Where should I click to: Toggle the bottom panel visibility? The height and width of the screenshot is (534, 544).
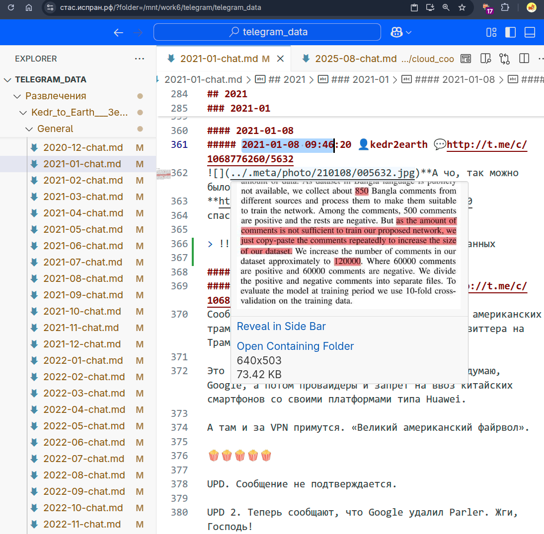point(530,32)
